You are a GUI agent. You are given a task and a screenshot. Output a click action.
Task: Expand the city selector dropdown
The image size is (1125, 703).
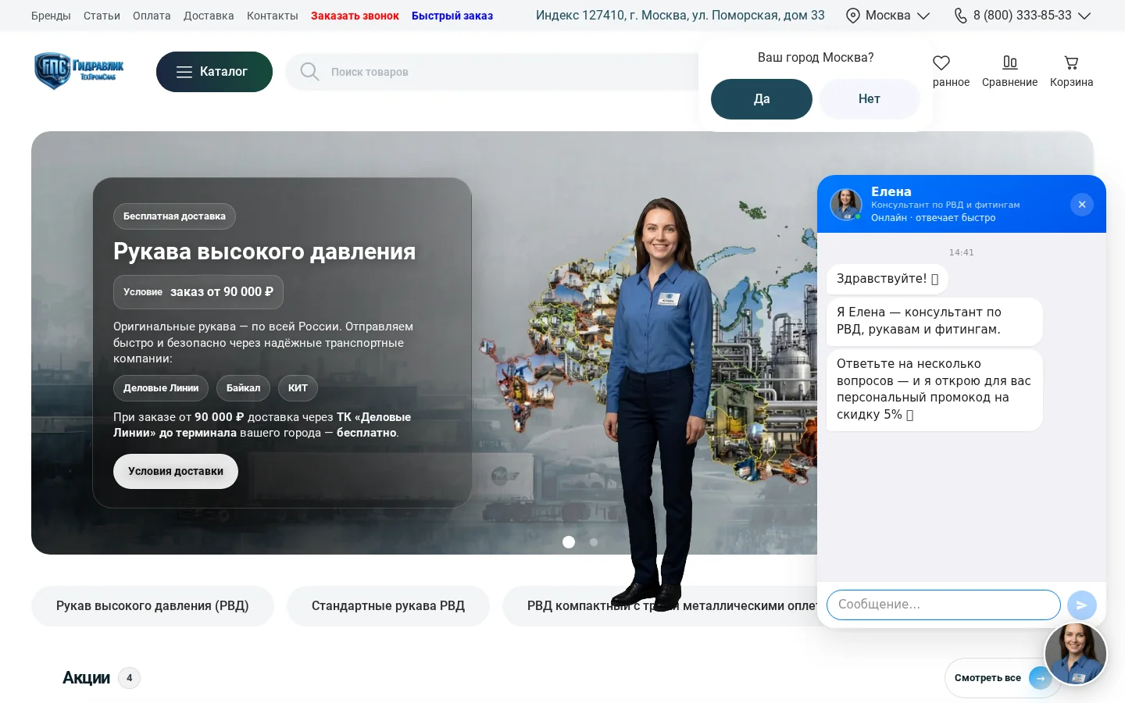(x=923, y=16)
